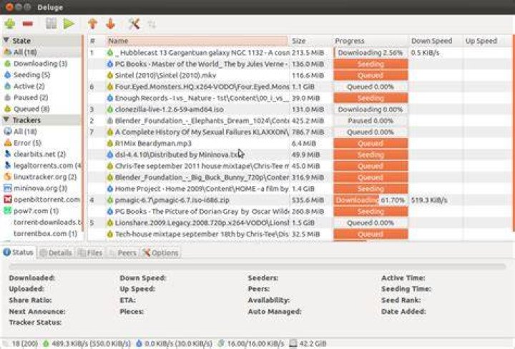Viewport: 515px width, 349px height.
Task: Sort by Size column header
Action: (310, 41)
